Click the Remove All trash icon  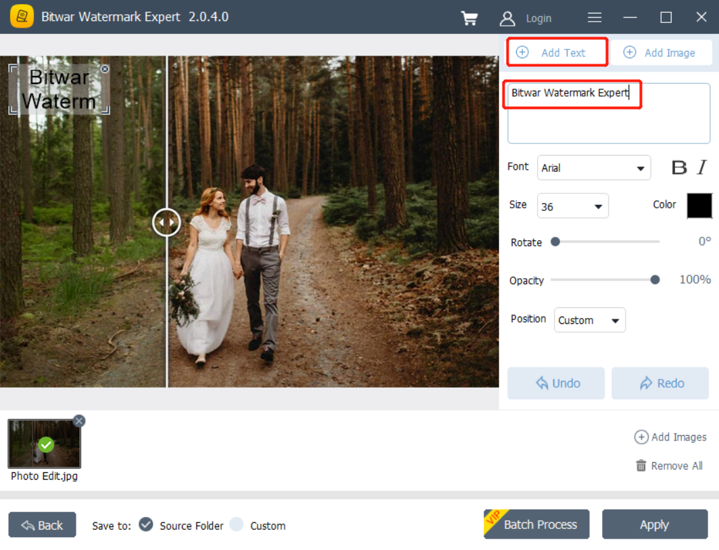[641, 465]
